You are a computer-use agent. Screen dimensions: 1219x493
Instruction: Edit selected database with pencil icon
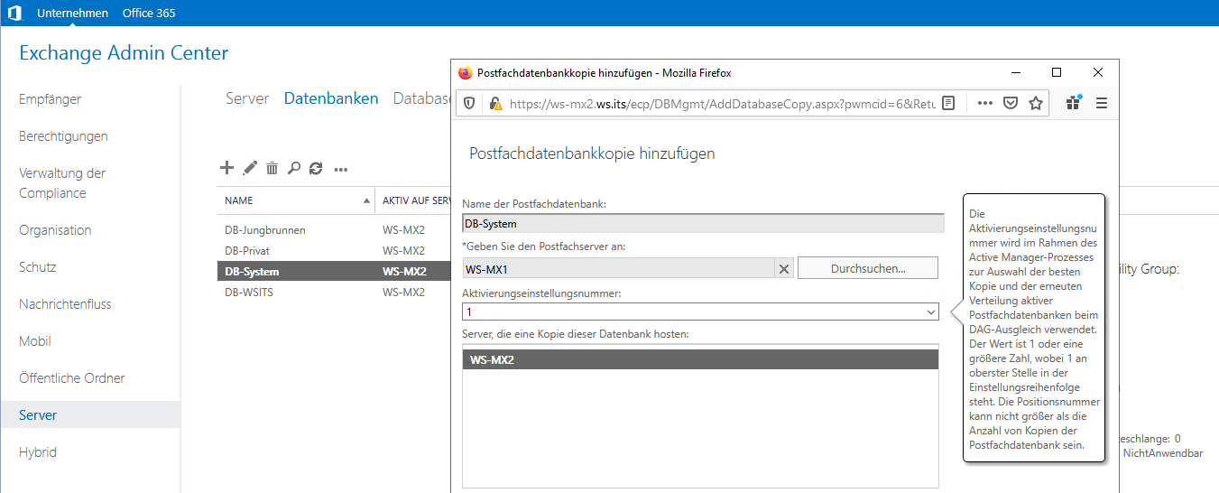point(250,167)
